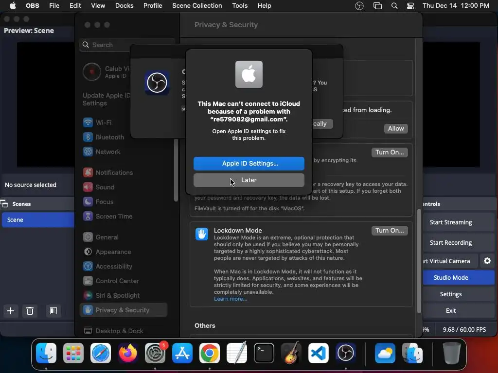Turn on Lockdown Mode
The height and width of the screenshot is (373, 498).
[390, 231]
